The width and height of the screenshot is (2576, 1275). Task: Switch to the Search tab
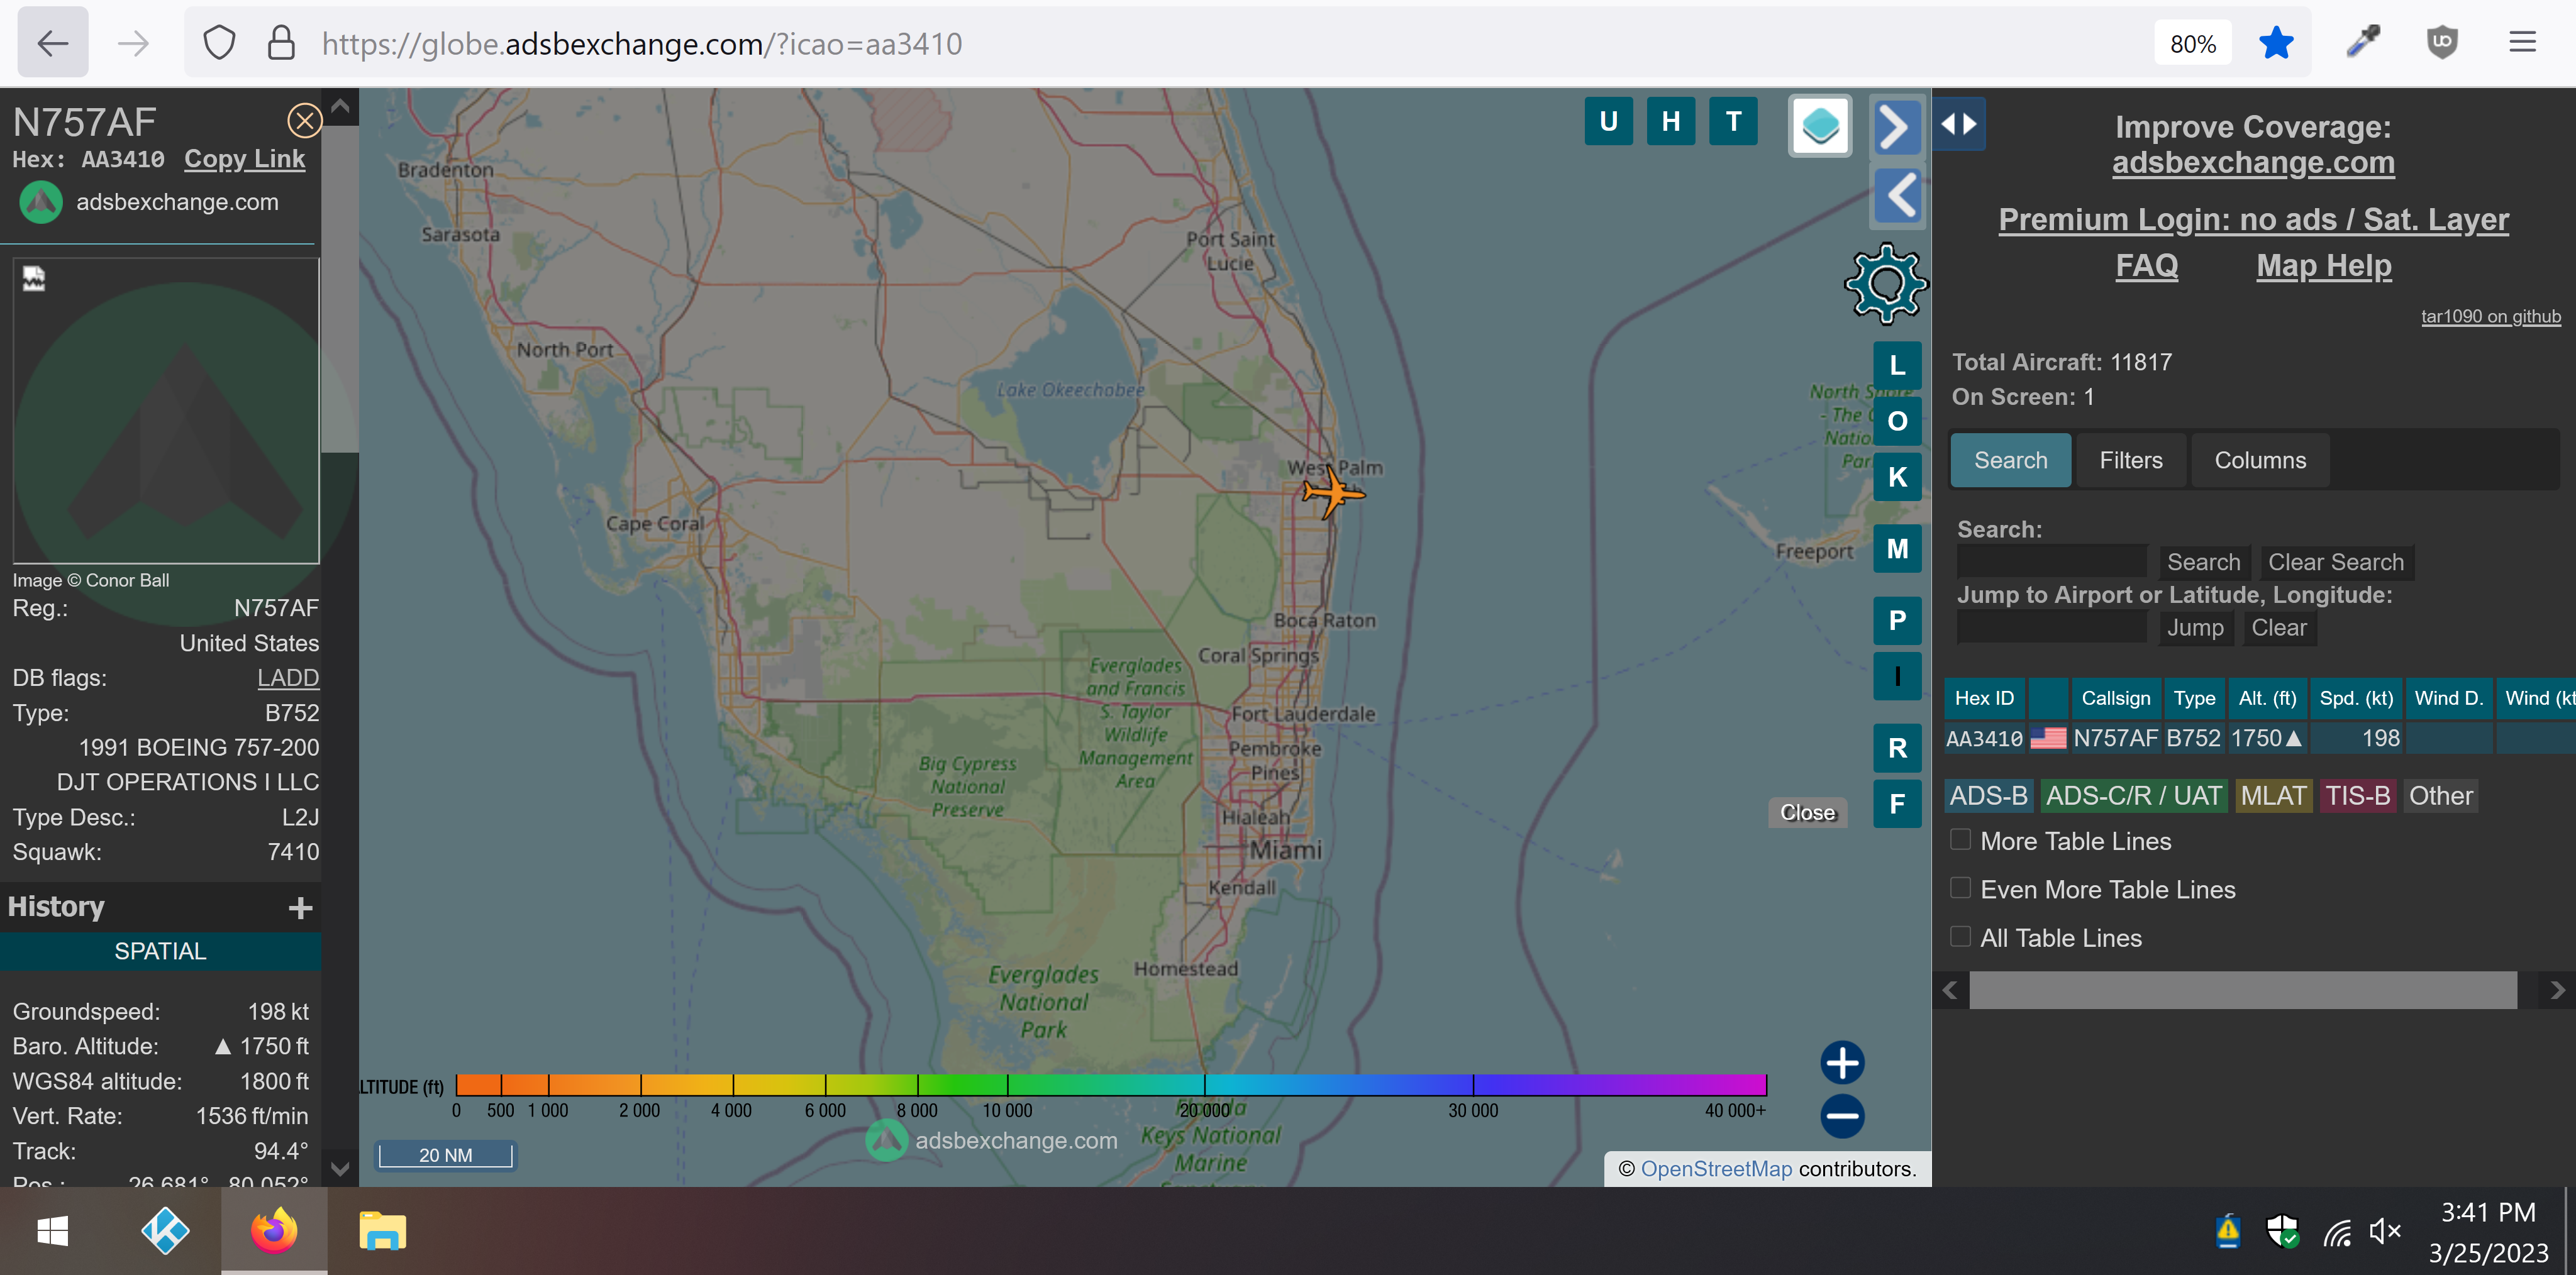[2010, 460]
